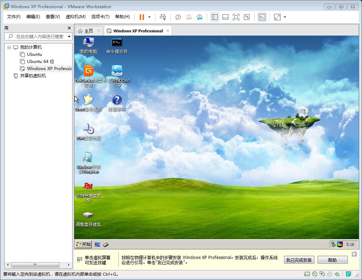The width and height of the screenshot is (362, 280).
Task: Enter full screen mode
Action: pos(236,17)
